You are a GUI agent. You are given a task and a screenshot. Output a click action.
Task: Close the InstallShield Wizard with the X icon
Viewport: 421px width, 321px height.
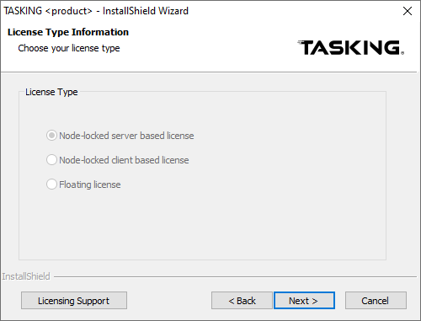pyautogui.click(x=408, y=11)
